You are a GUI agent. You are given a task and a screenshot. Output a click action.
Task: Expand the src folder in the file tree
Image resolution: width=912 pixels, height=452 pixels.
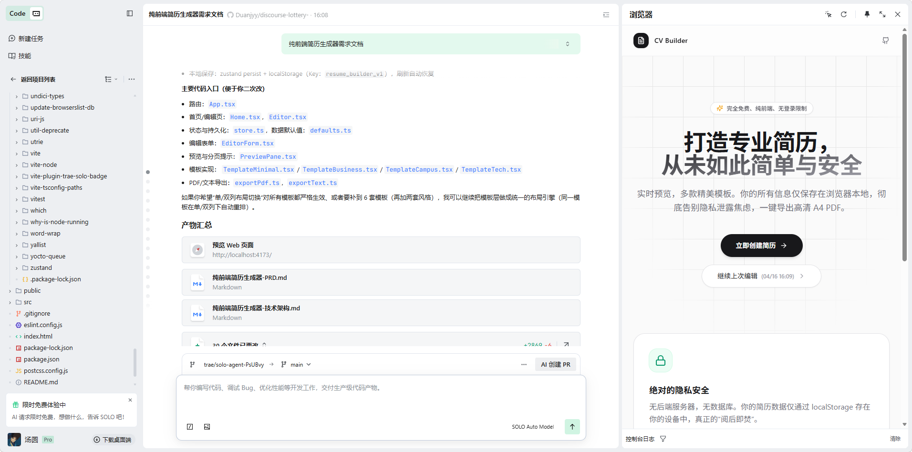(28, 302)
